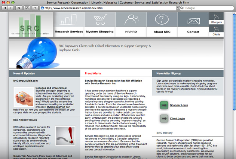
Task: Click the Colleges and Universities bold text
Action: click(51, 88)
